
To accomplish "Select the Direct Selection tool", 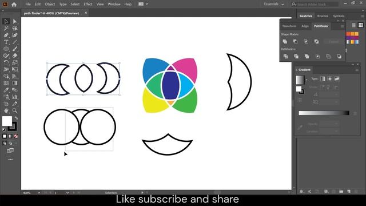I will (15, 22).
